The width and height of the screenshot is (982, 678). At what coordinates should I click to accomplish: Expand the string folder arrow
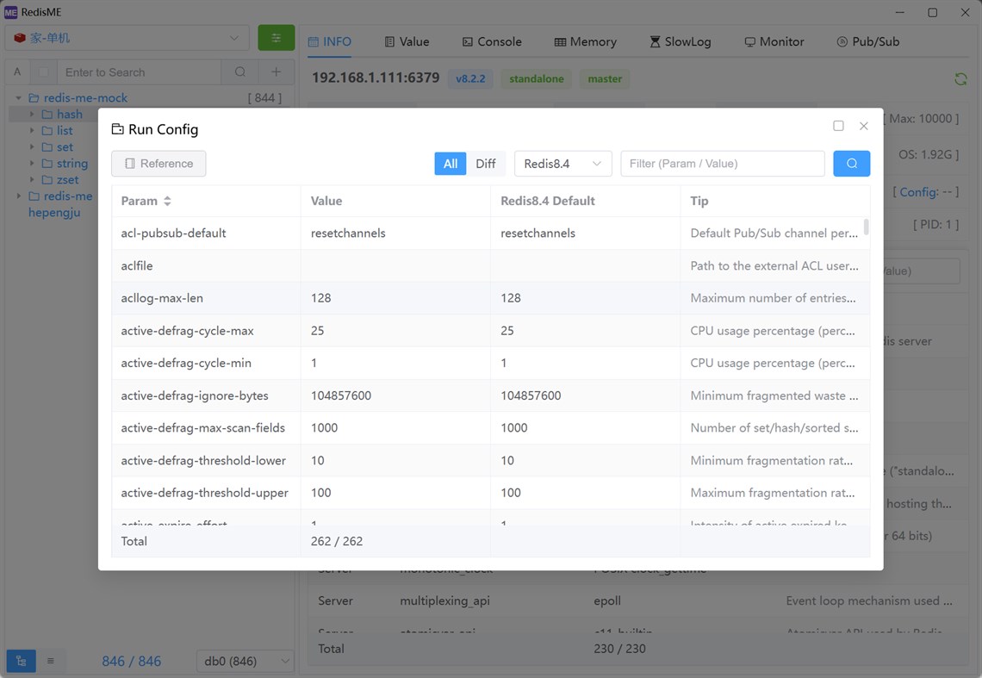pos(32,163)
